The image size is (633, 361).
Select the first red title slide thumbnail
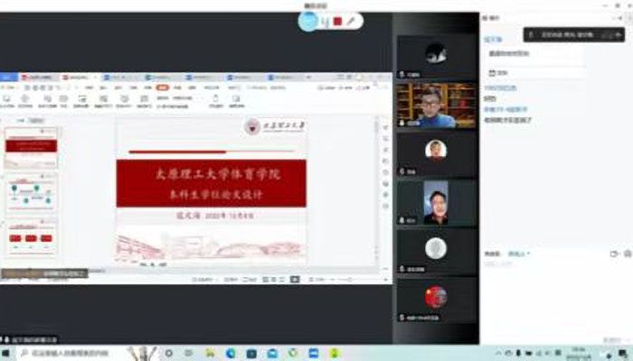(32, 148)
